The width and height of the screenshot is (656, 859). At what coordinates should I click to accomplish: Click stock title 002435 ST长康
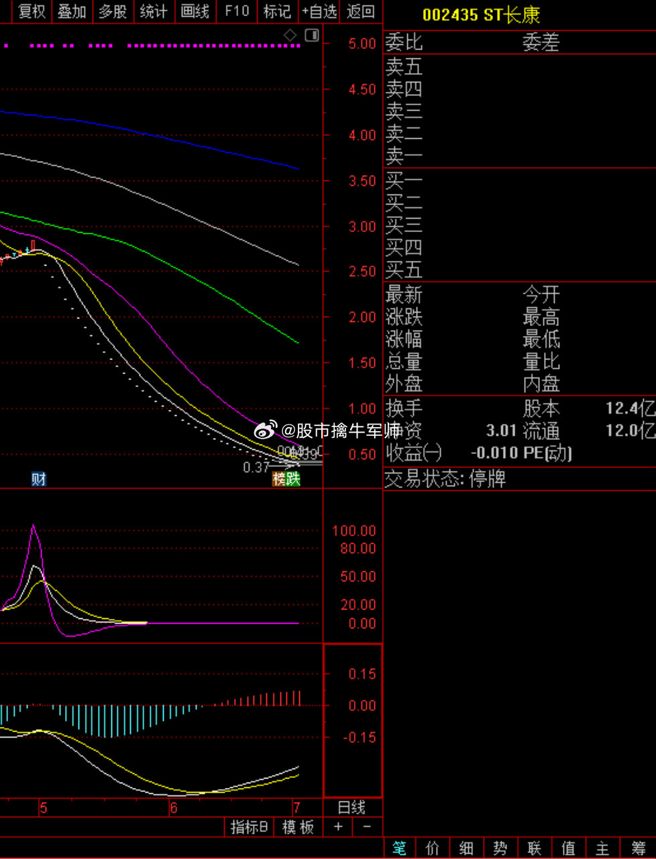pyautogui.click(x=481, y=15)
